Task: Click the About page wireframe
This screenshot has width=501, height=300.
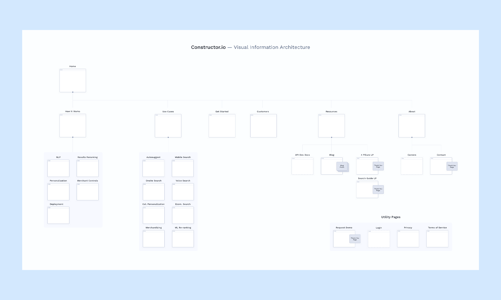Action: pyautogui.click(x=412, y=126)
